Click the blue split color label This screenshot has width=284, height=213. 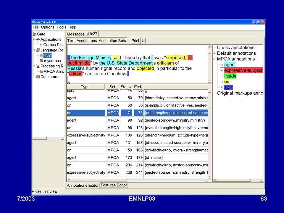[x=228, y=87]
